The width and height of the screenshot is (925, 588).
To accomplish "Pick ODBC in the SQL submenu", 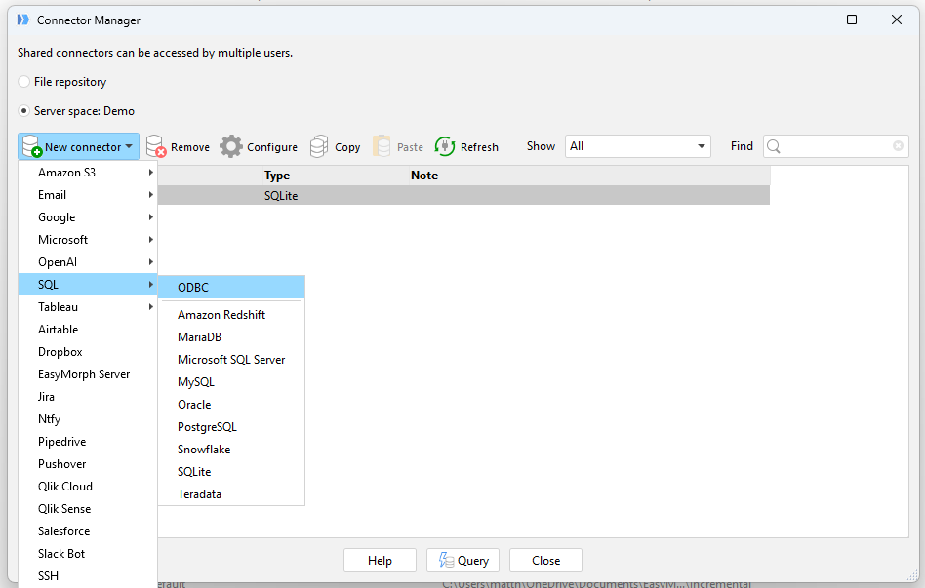I will [x=193, y=288].
